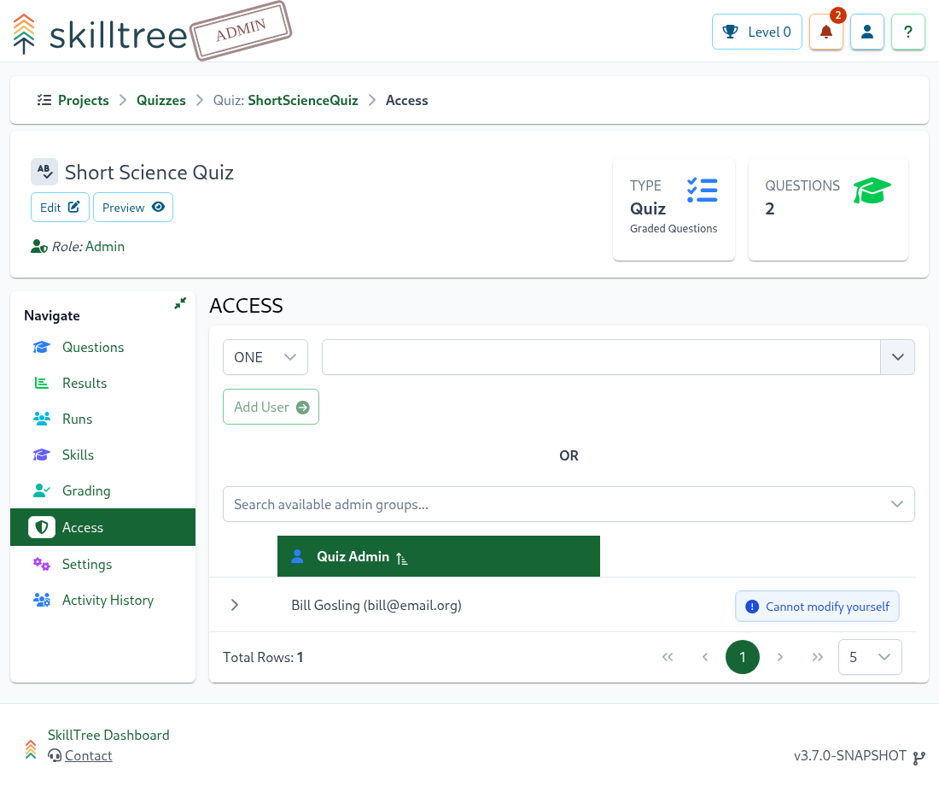
Task: Focus the user search input field
Action: 601,357
